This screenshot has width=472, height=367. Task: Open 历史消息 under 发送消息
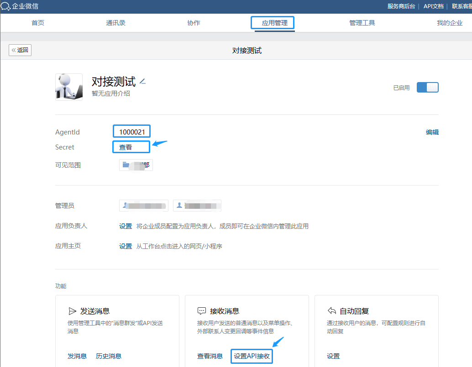point(109,356)
